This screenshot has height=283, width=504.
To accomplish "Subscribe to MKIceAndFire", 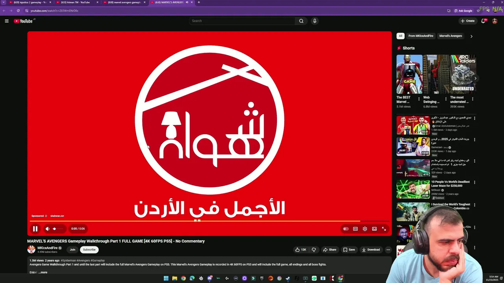I will pyautogui.click(x=89, y=250).
